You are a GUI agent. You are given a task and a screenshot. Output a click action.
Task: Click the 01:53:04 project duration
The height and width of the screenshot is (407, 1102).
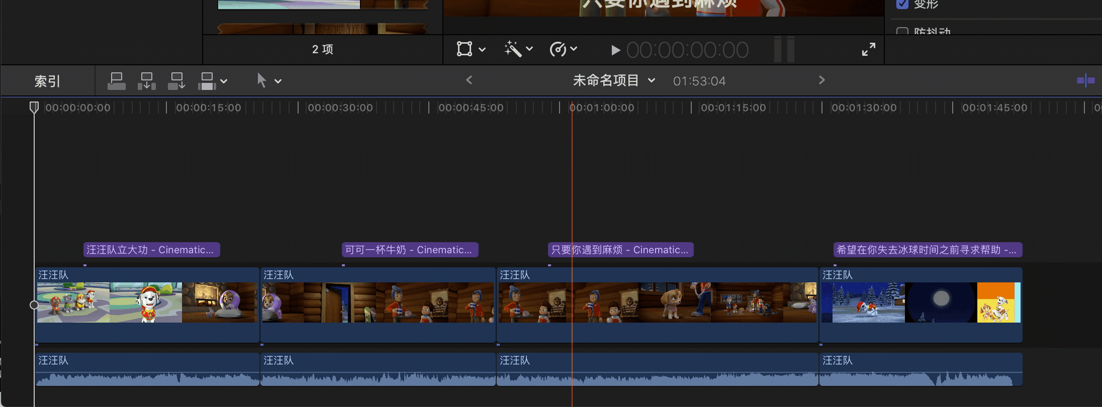point(699,81)
